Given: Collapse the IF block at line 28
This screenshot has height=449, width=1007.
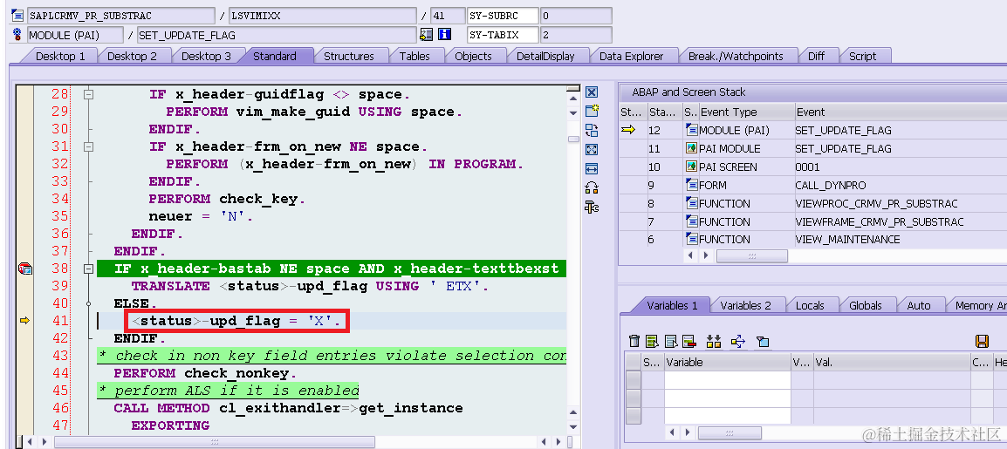Looking at the screenshot, I should [x=89, y=94].
